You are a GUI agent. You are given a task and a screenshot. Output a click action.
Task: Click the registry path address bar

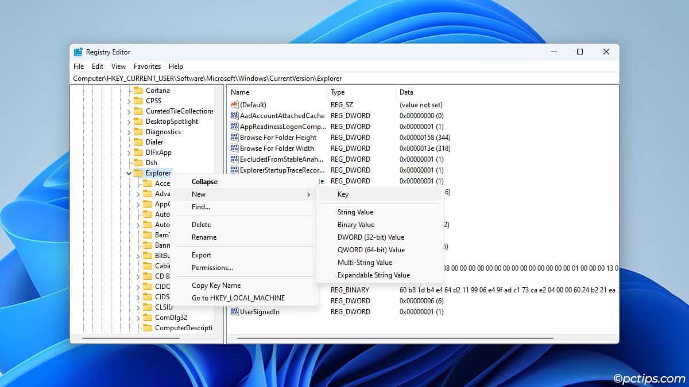[x=344, y=78]
